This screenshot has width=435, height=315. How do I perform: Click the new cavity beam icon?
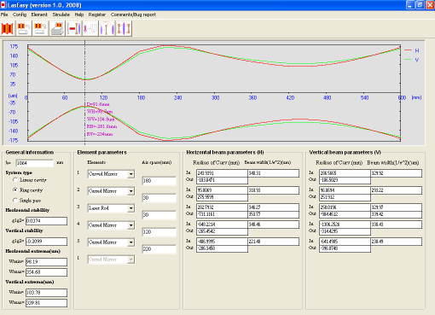click(8, 29)
